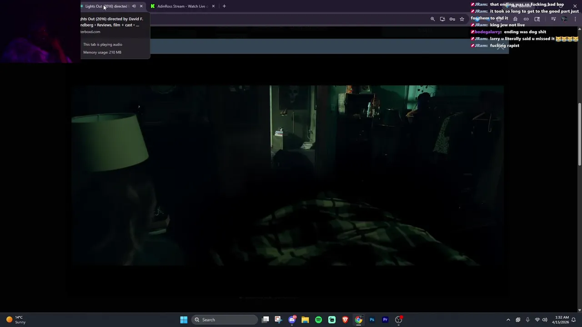The height and width of the screenshot is (327, 582).
Task: Click the zoom magnifier icon in address bar
Action: click(x=433, y=19)
